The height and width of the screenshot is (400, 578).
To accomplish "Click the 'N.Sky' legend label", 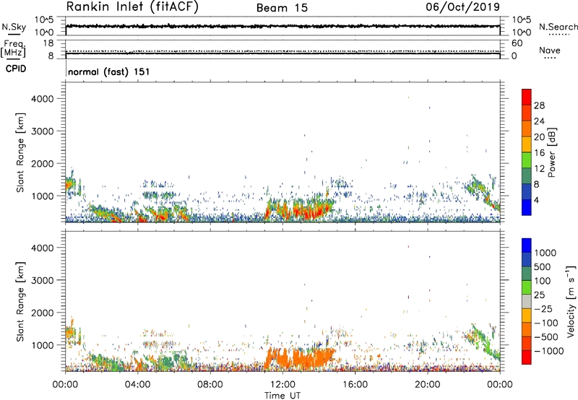I will (14, 27).
